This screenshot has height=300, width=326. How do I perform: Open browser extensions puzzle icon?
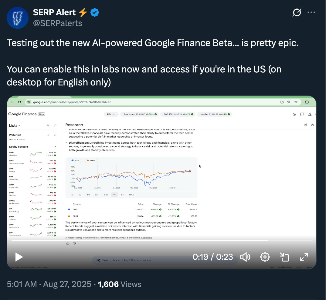click(x=307, y=102)
